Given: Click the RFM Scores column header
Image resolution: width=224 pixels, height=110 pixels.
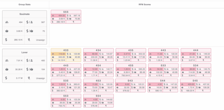Looking at the screenshot, I should click(144, 4).
